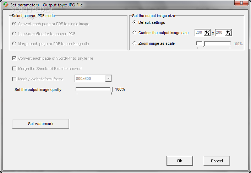
Task: Close the Set parameters window
Action: pyautogui.click(x=241, y=3)
